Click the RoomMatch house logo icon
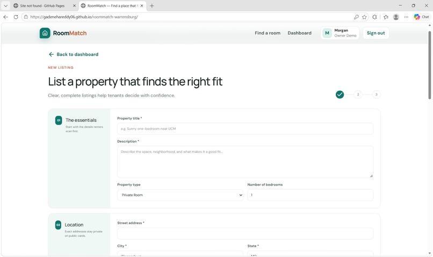This screenshot has height=257, width=433. pos(45,33)
